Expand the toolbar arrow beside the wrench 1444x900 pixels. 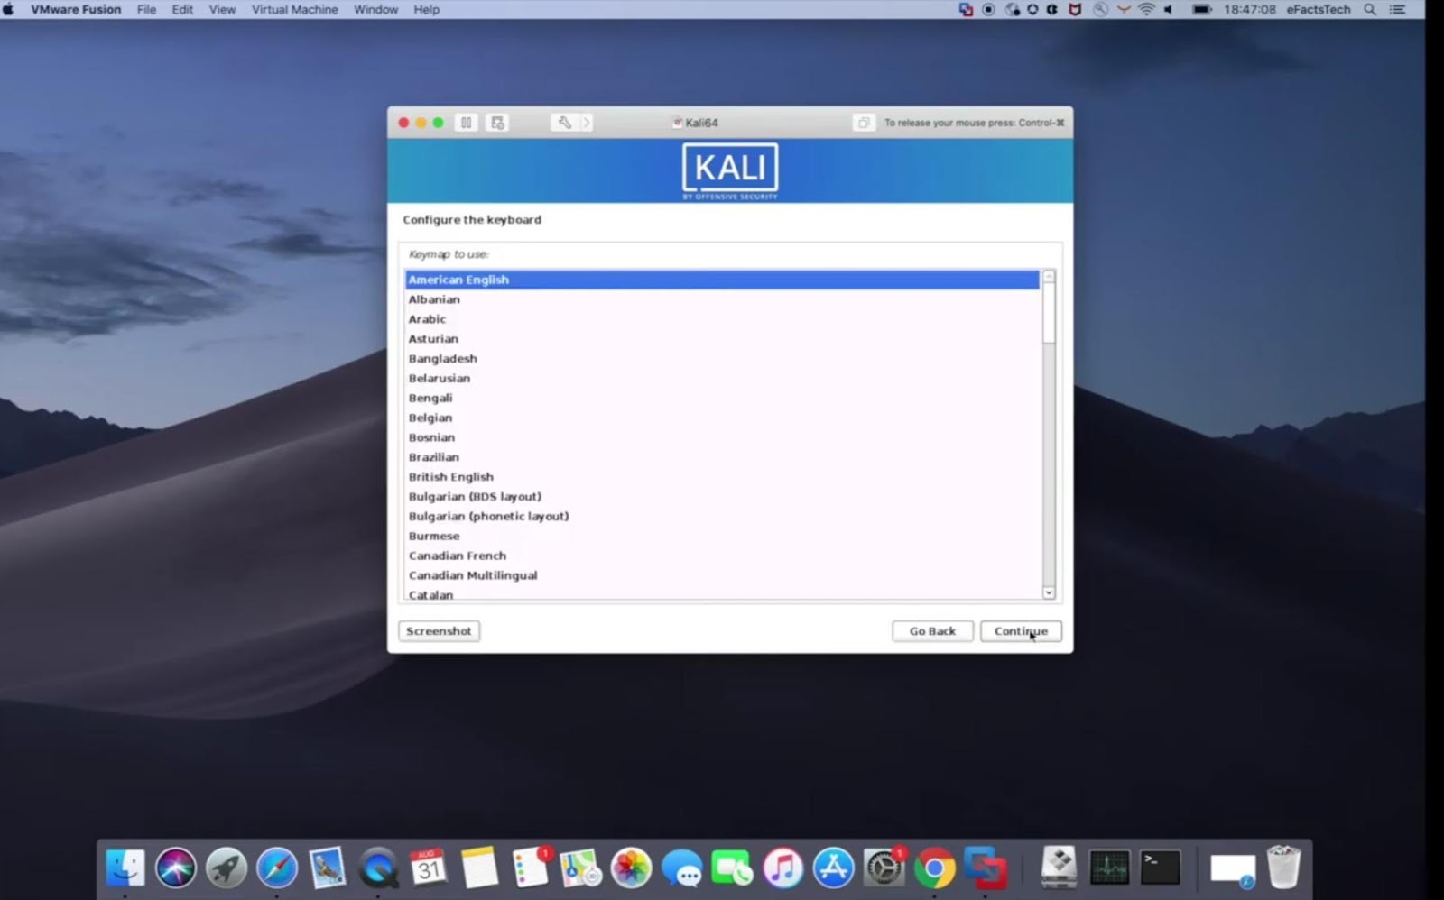point(586,123)
